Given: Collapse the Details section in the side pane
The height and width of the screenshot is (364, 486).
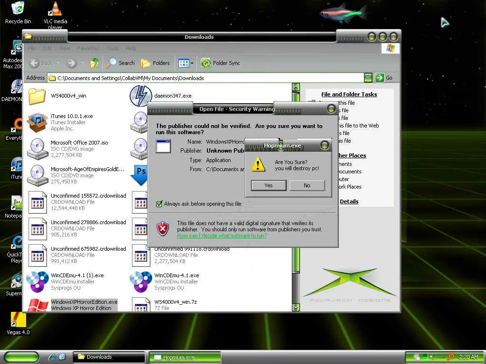Looking at the screenshot, I should (x=349, y=201).
